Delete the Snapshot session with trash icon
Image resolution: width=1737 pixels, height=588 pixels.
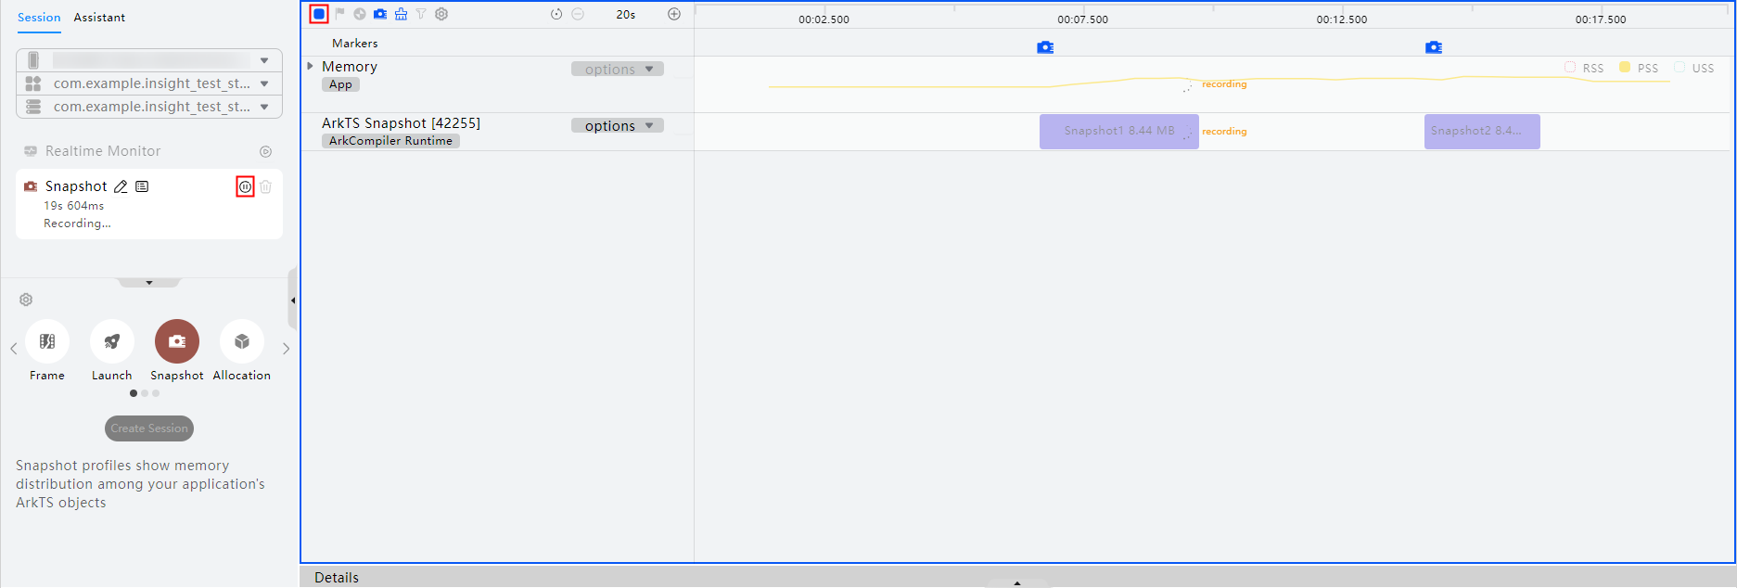click(x=266, y=186)
